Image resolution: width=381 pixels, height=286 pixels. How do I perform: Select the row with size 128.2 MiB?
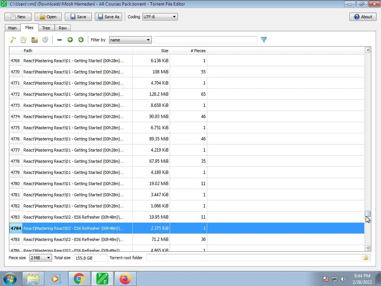pyautogui.click(x=187, y=94)
